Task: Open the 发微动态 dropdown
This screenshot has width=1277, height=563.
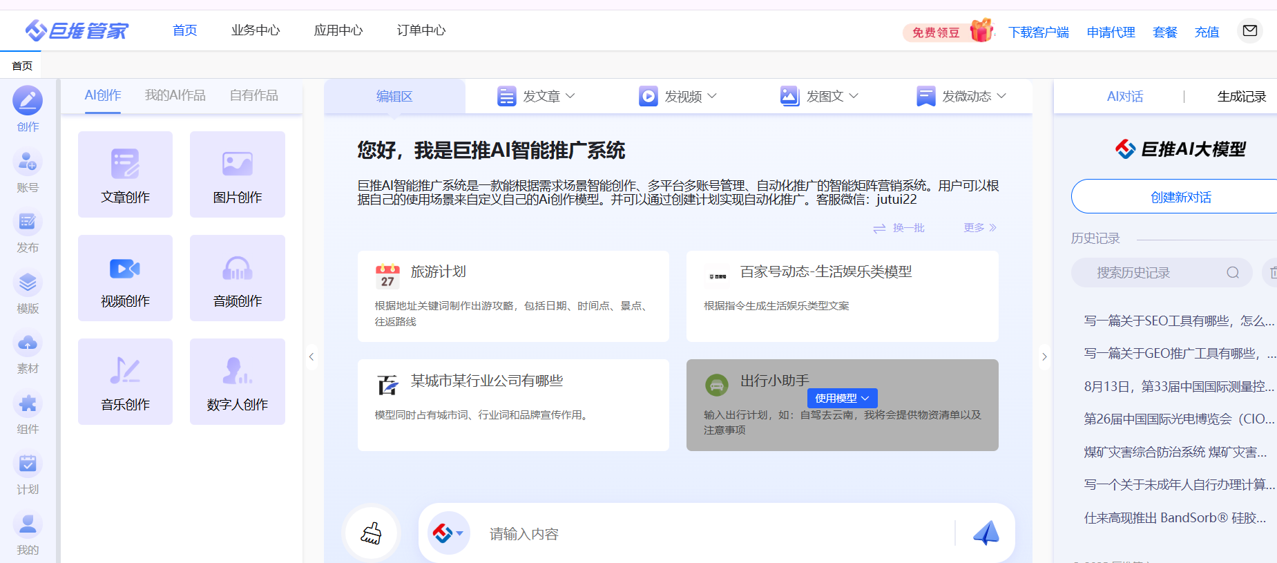Action: pyautogui.click(x=961, y=96)
